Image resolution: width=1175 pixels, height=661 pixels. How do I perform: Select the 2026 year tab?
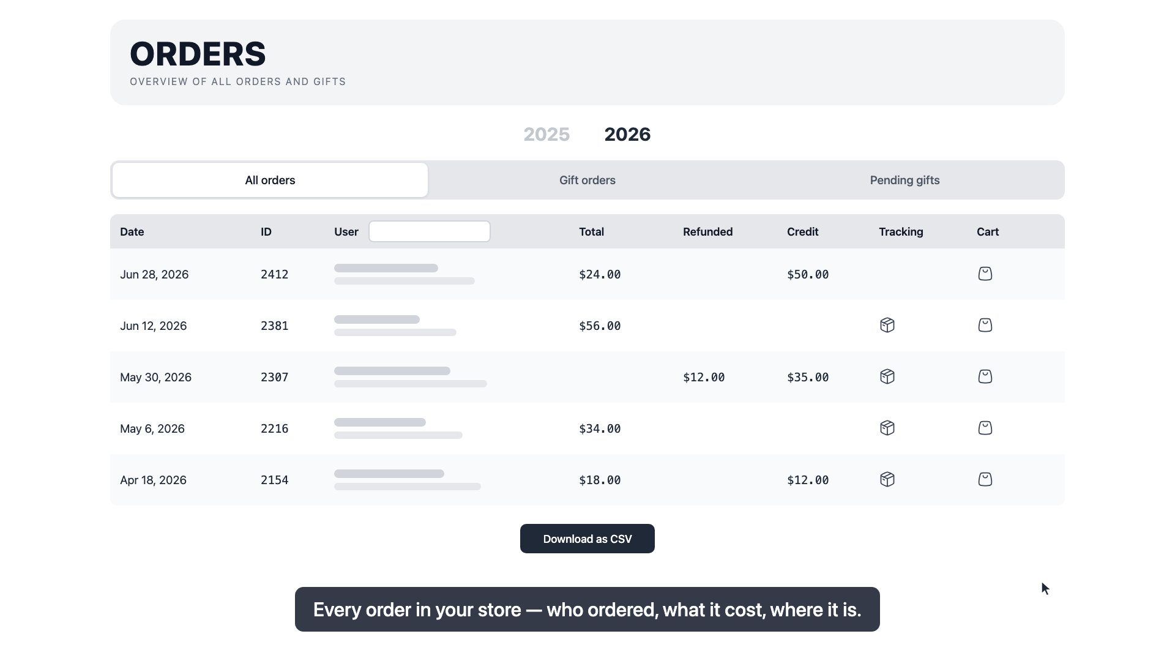627,134
